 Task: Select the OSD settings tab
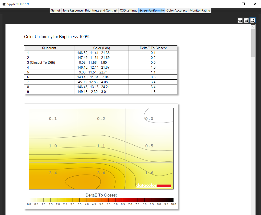[x=128, y=10]
